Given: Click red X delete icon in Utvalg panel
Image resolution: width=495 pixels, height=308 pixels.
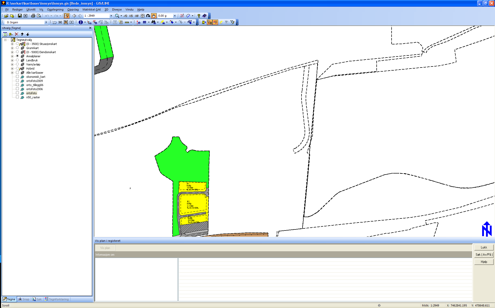Looking at the screenshot, I should (16, 34).
